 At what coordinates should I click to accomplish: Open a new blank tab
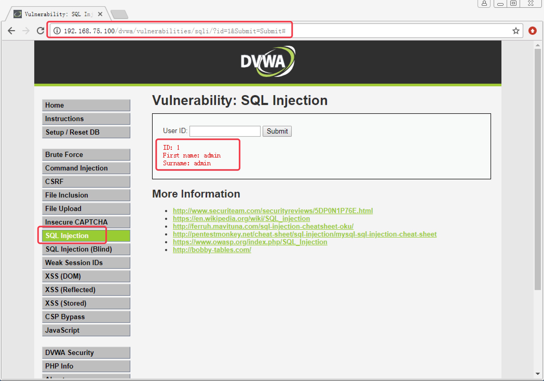click(x=119, y=14)
